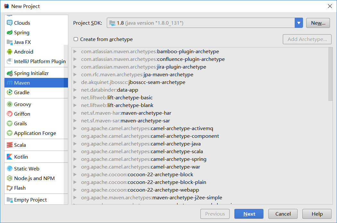
Task: Expand lift-archetype-basic entry
Action: [x=75, y=97]
